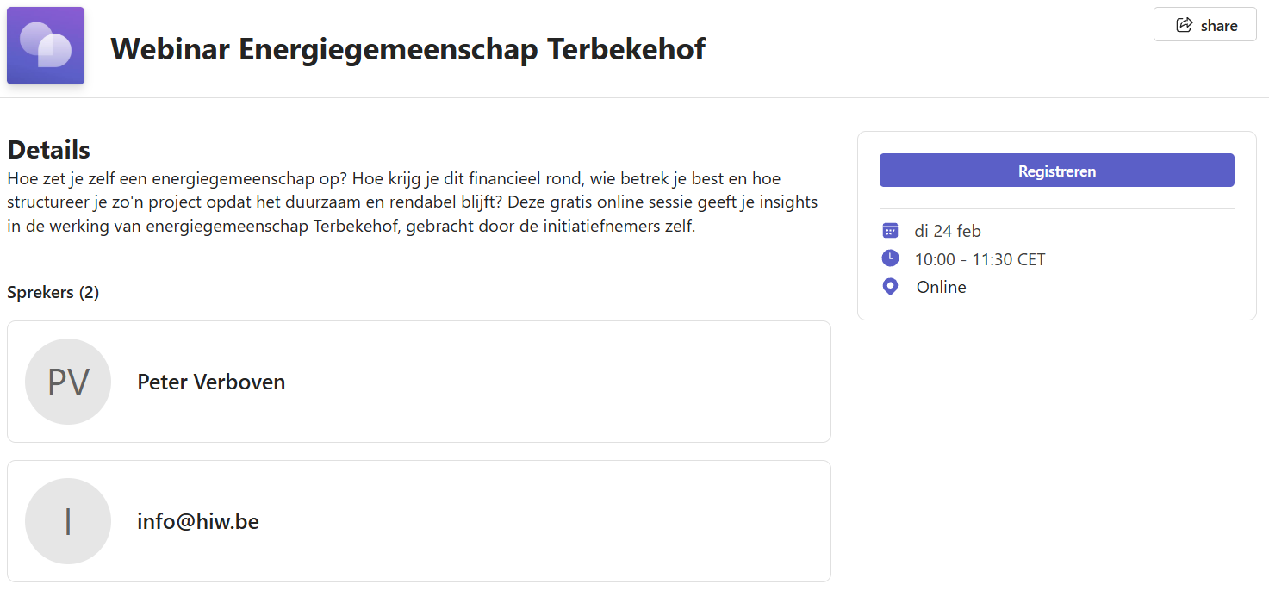Click the 10:00 - 11:30 CET time text
1269x597 pixels.
(980, 259)
